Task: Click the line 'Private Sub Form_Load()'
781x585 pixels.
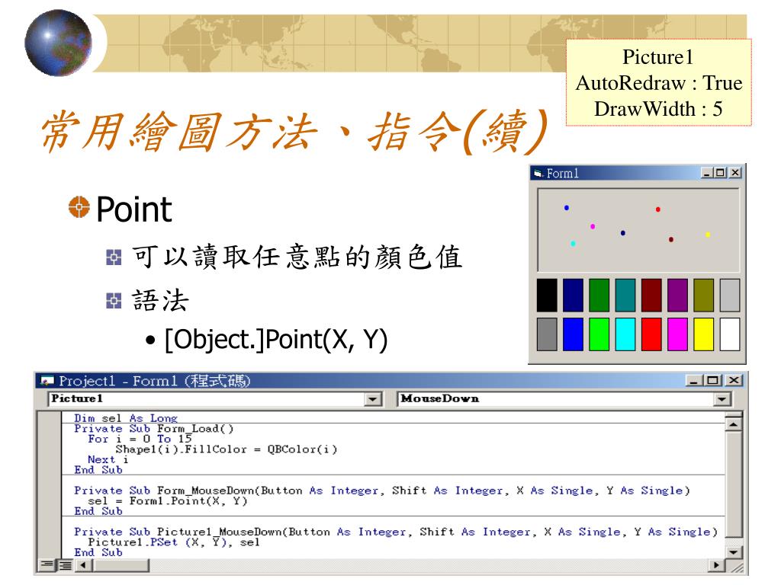Action: coord(153,428)
